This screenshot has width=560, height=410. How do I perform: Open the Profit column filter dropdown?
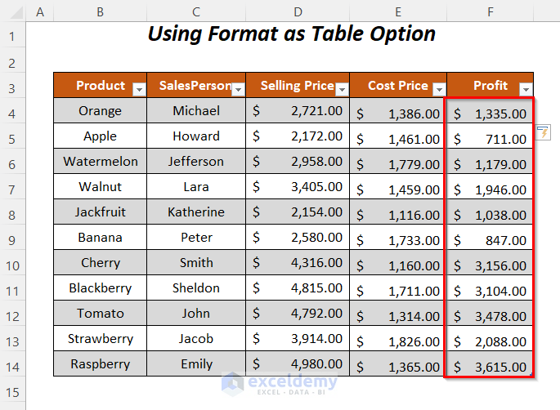coord(526,89)
